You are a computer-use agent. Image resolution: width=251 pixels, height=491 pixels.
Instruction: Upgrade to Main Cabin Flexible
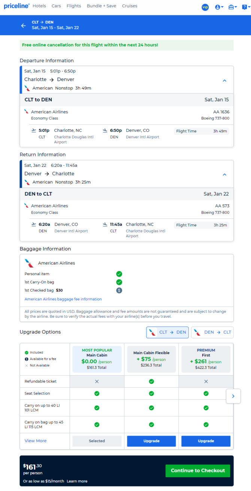[151, 441]
